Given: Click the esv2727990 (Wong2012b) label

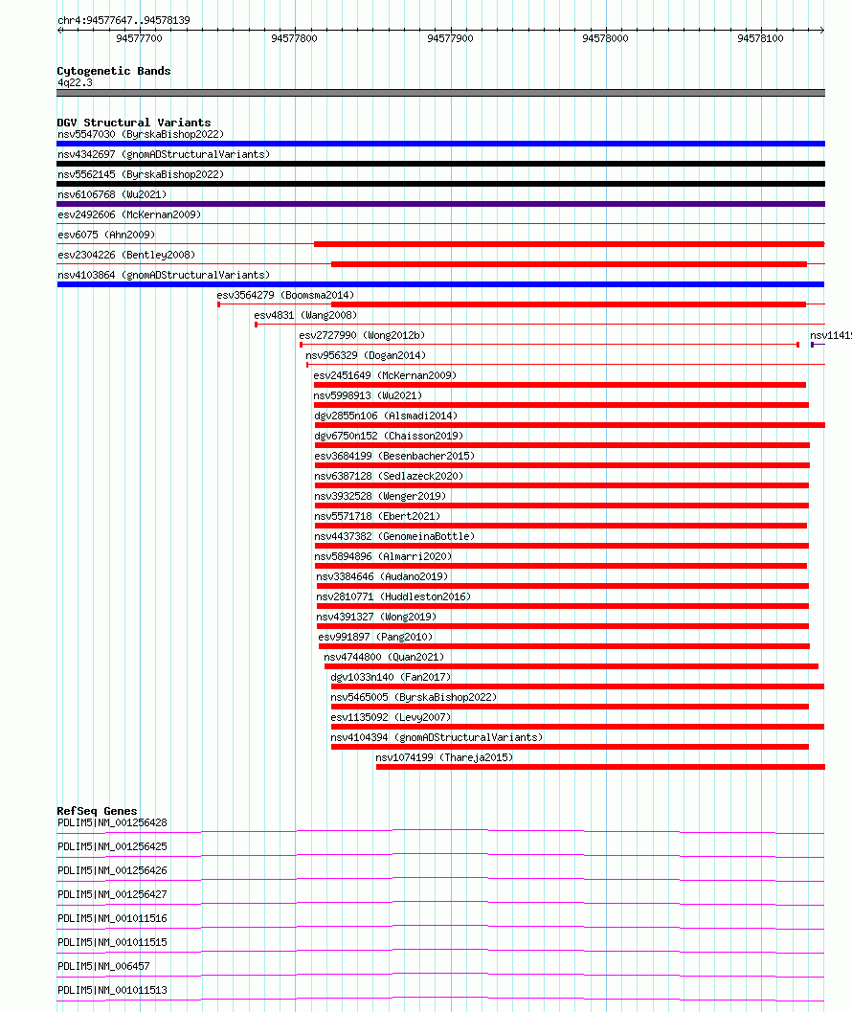Looking at the screenshot, I should [362, 335].
